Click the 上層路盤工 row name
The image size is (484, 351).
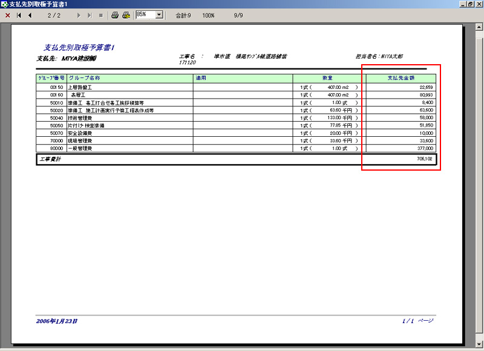tap(80, 87)
